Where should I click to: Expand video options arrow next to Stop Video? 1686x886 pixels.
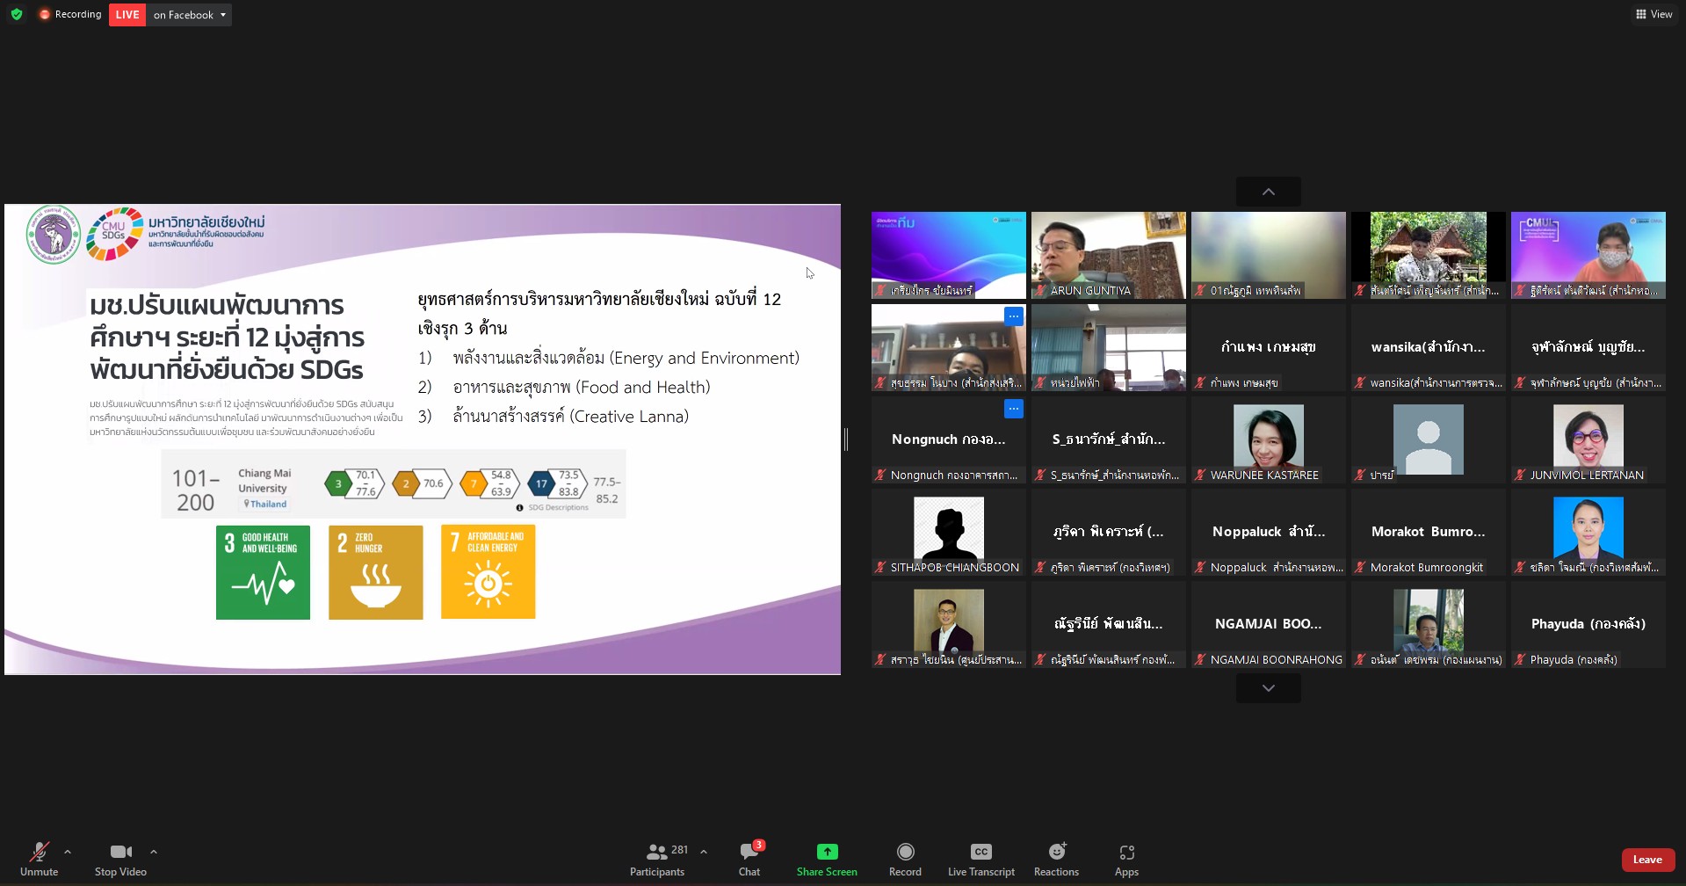[154, 852]
